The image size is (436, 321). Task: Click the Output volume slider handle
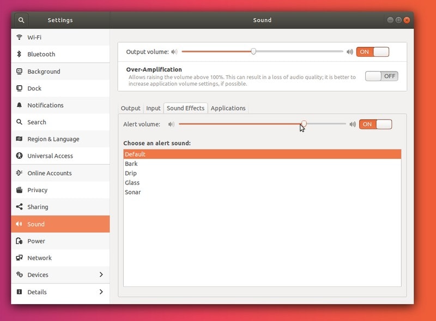tap(253, 51)
